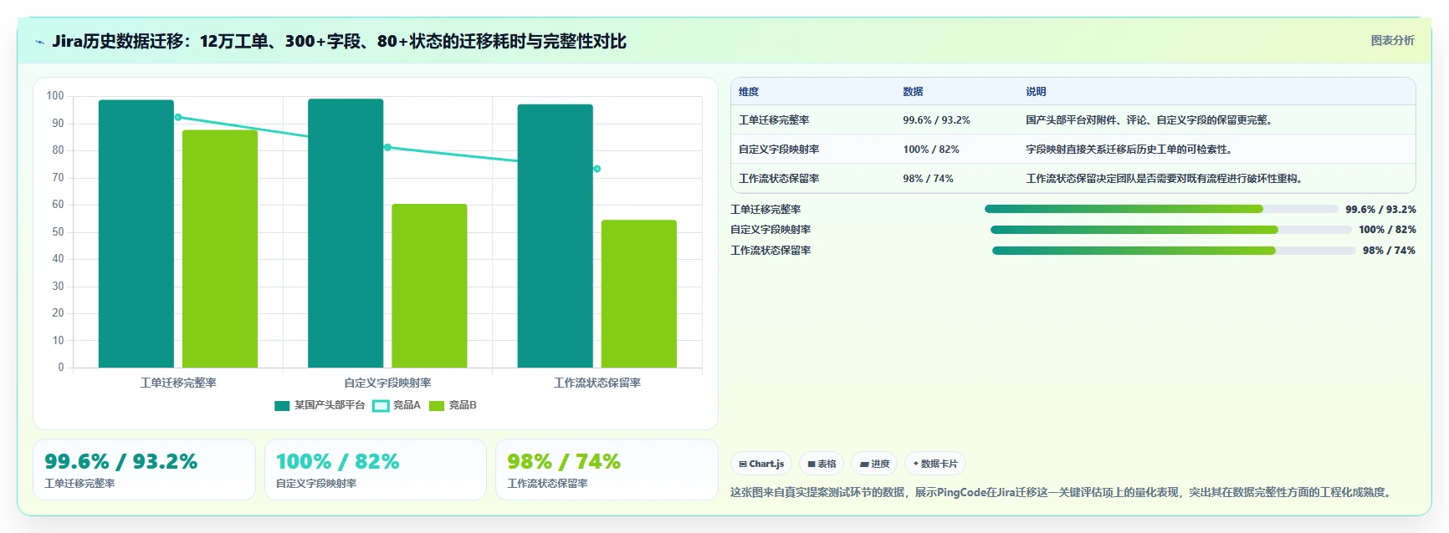Image resolution: width=1449 pixels, height=533 pixels.
Task: Click the 竞品A line point above 自定义字段映射率
Action: pyautogui.click(x=387, y=147)
